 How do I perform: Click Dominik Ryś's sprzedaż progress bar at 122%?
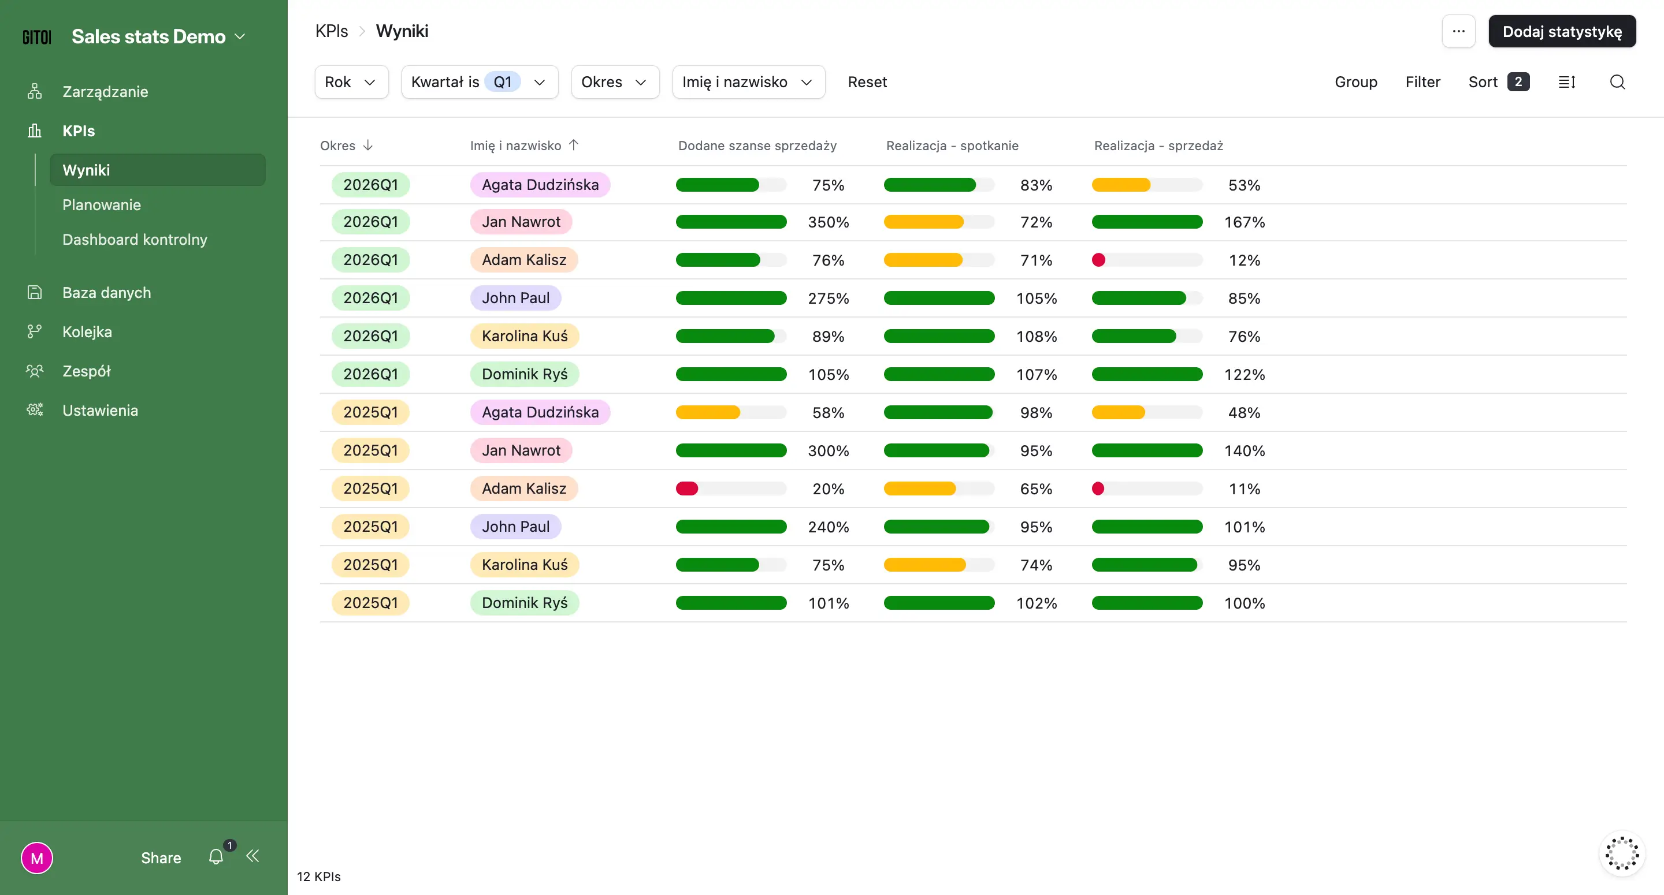(x=1146, y=374)
